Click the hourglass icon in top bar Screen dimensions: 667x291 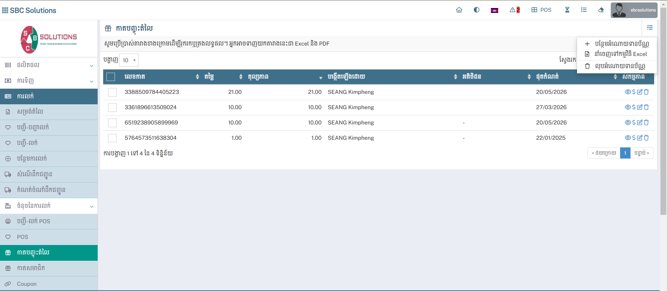(567, 10)
